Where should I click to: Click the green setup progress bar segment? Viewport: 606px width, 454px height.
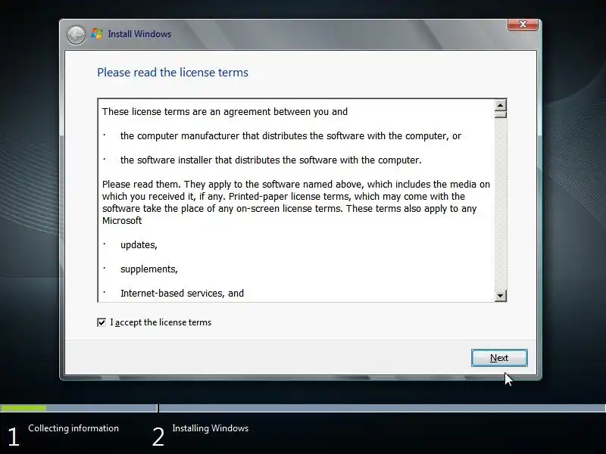pyautogui.click(x=23, y=408)
